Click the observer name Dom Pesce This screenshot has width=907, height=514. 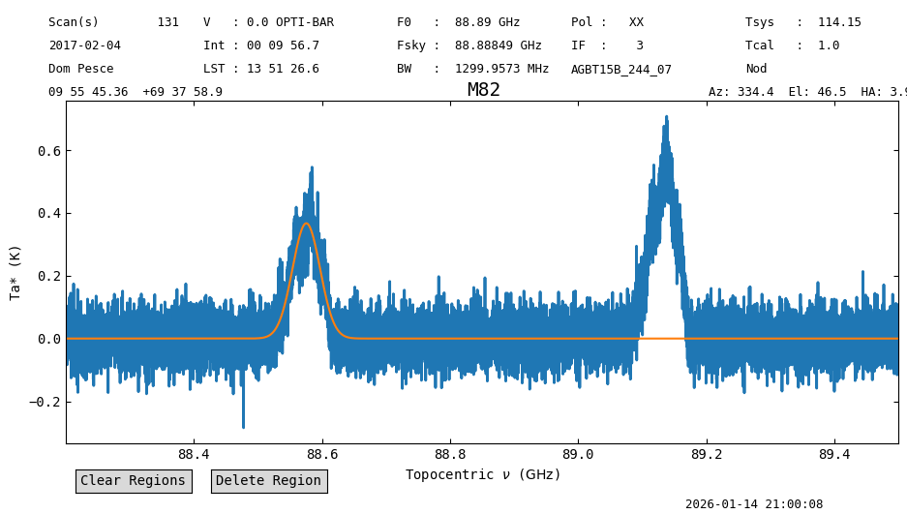click(x=81, y=69)
